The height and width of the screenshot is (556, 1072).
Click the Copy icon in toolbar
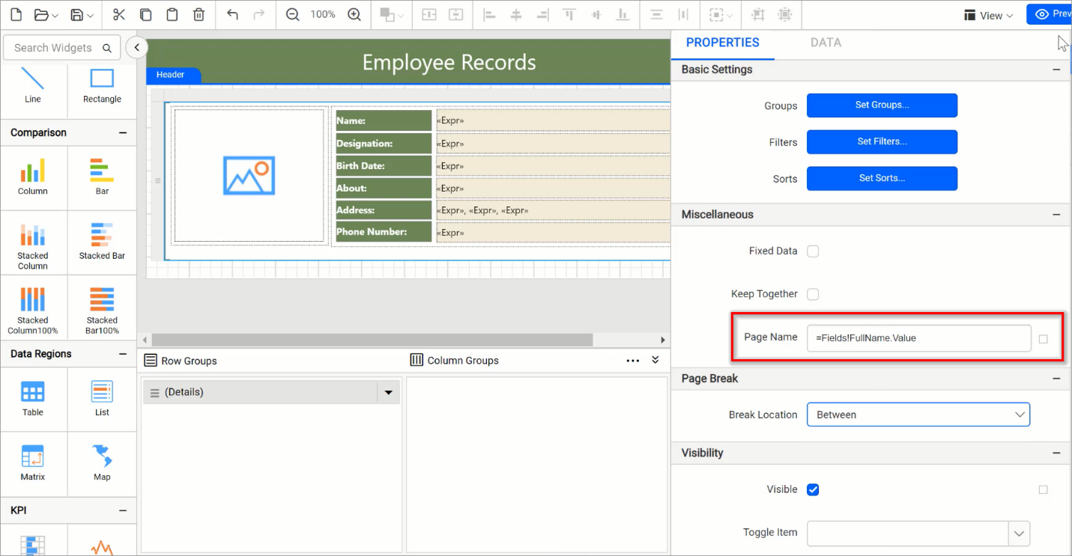pos(146,15)
